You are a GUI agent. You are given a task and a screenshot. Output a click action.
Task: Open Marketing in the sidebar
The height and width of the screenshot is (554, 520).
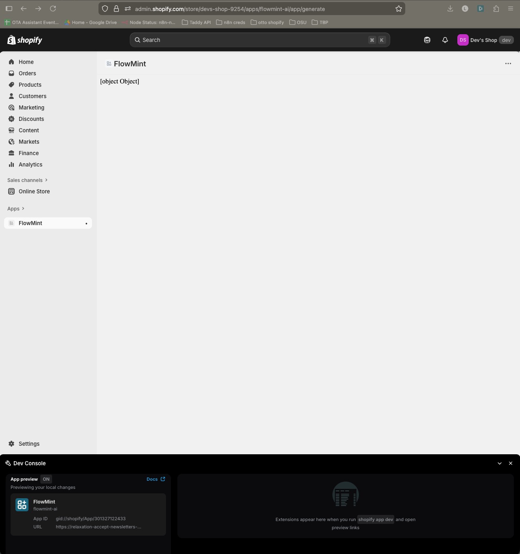(x=31, y=107)
